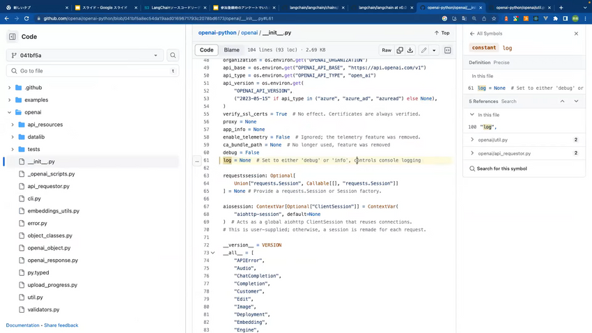Click the Go to file search field

pyautogui.click(x=91, y=71)
